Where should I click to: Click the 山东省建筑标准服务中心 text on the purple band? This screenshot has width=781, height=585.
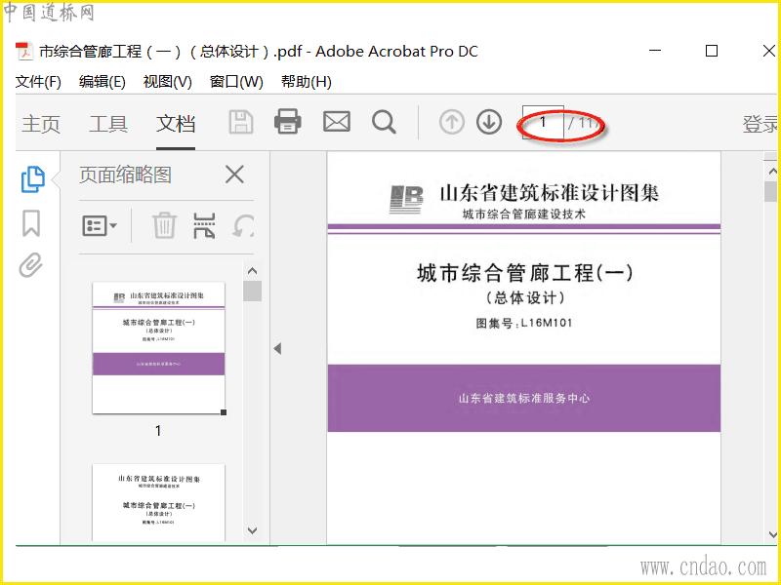point(524,399)
